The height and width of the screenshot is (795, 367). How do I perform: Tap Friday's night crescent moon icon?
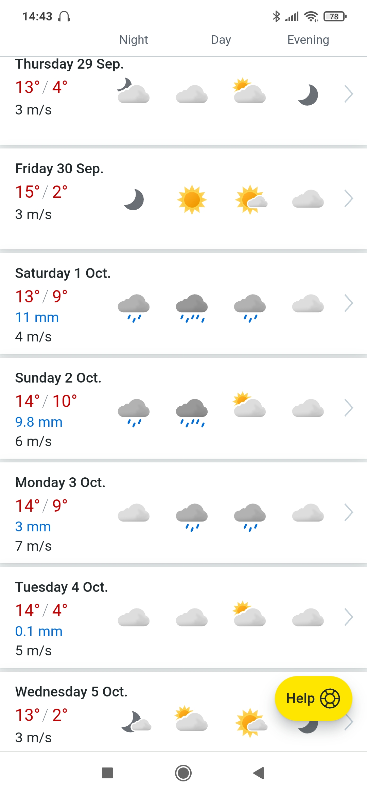134,200
